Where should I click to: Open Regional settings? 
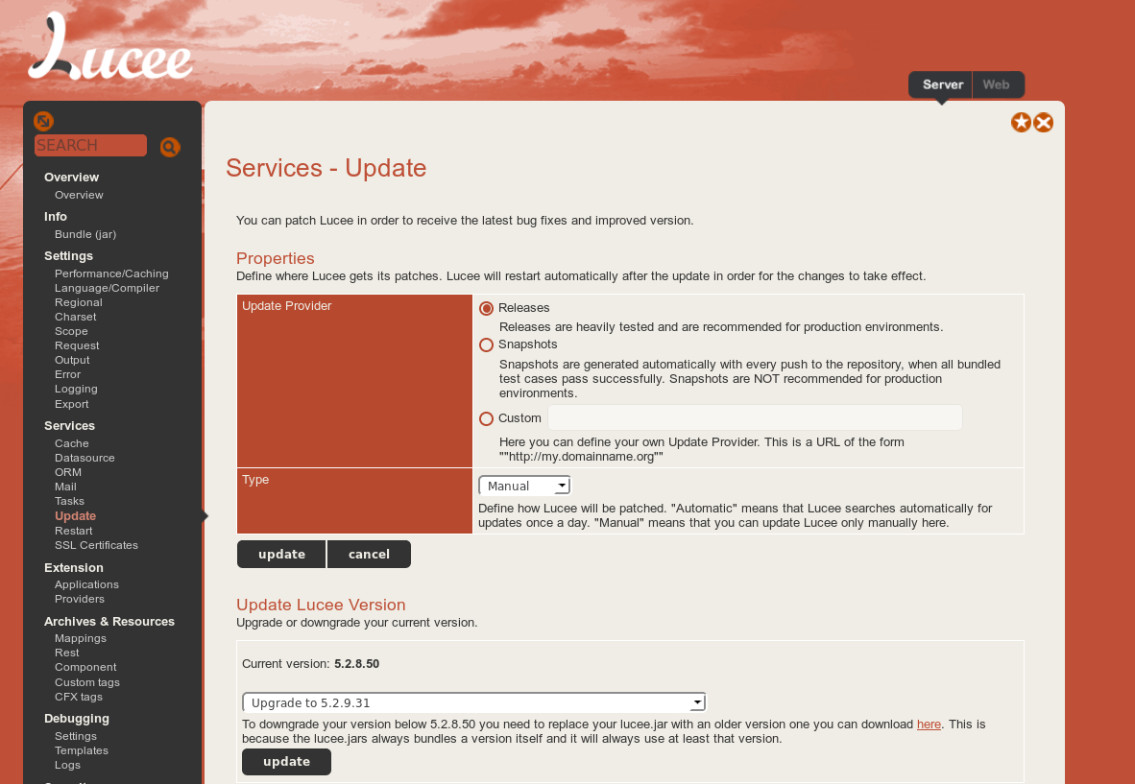(x=78, y=302)
